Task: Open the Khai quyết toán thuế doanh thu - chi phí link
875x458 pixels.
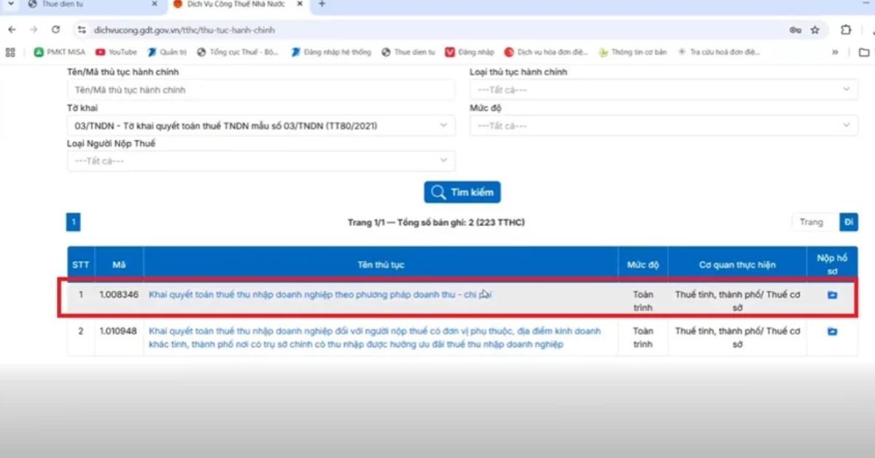Action: pyautogui.click(x=321, y=295)
